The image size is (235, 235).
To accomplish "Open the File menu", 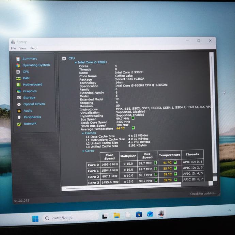I will click(13, 48).
